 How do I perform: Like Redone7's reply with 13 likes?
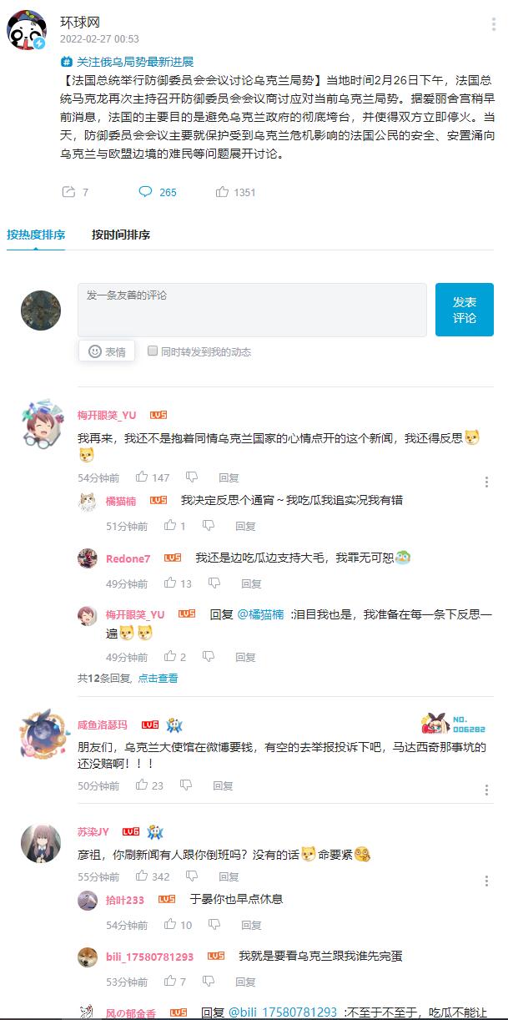(170, 583)
